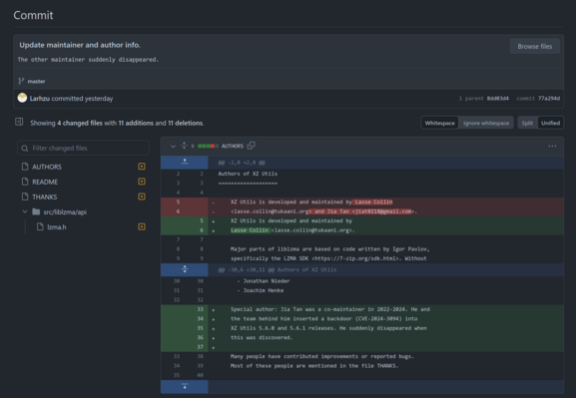This screenshot has height=398, width=576.
Task: Collapse the AUTHORS file diff chevron
Action: point(173,146)
